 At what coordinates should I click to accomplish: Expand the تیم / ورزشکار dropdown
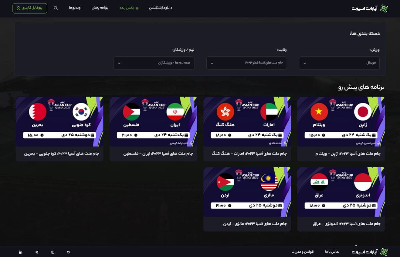(154, 63)
